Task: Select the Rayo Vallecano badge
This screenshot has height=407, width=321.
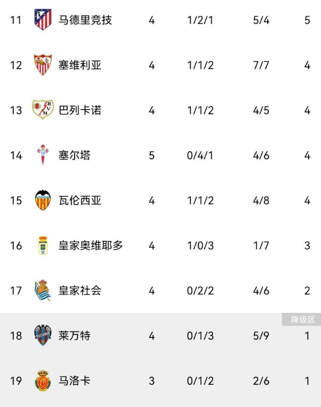Action: 43,109
